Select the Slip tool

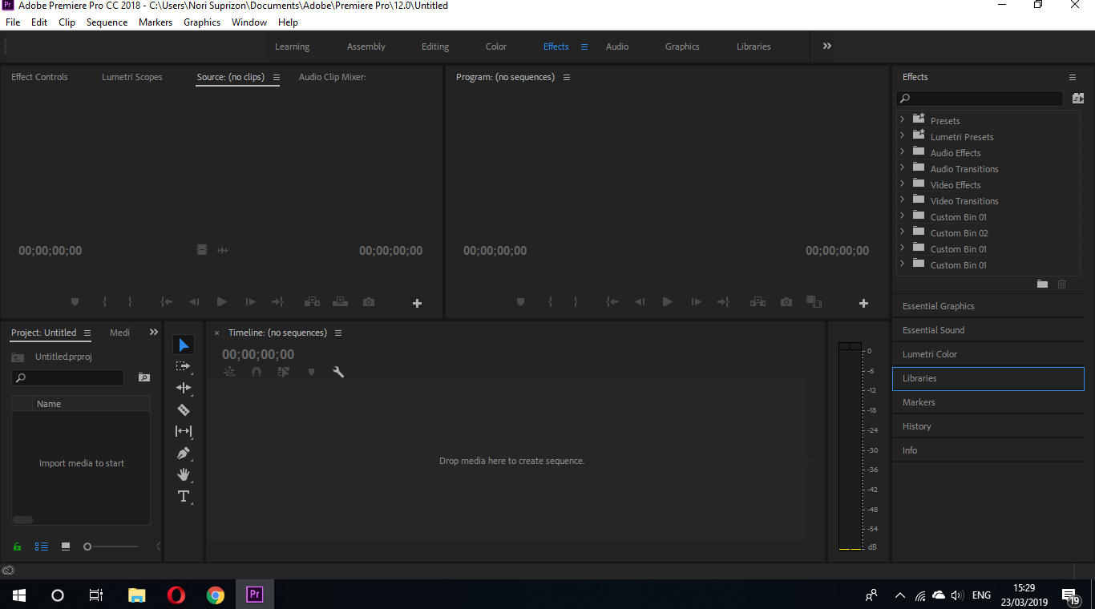point(184,431)
